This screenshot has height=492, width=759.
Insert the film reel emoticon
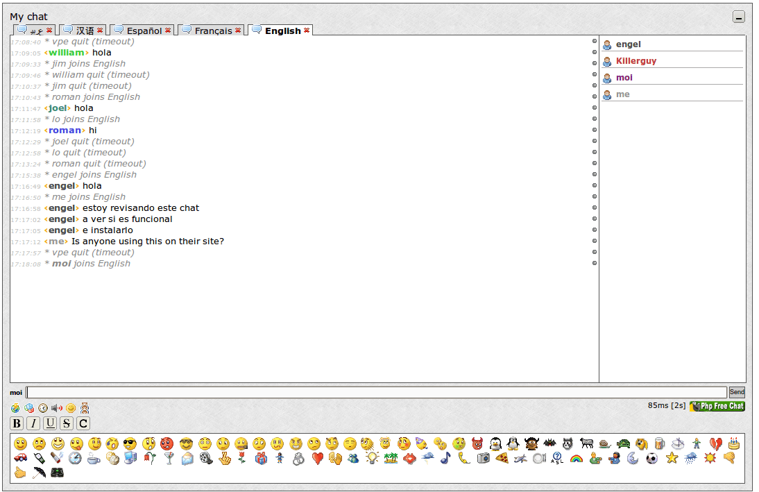click(206, 458)
